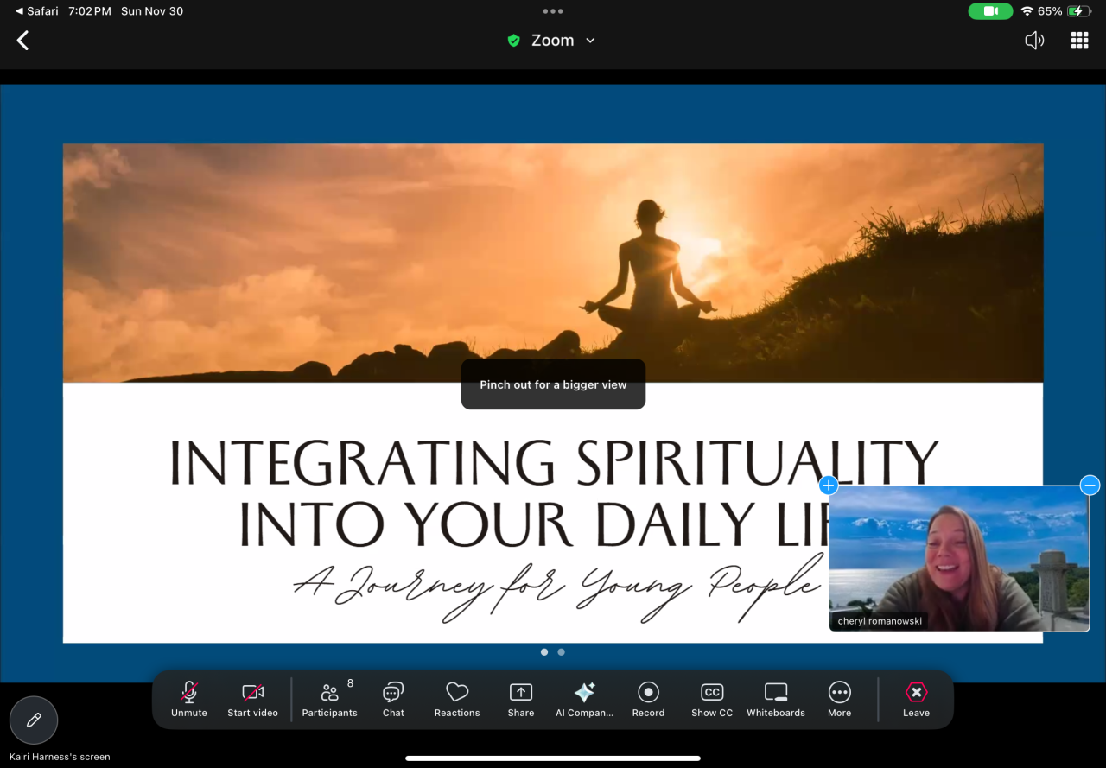Go back using the left chevron

click(23, 41)
